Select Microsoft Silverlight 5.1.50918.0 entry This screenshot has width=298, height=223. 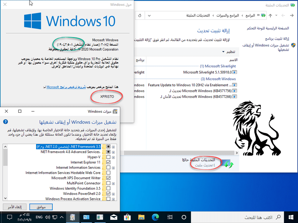tap(210, 72)
